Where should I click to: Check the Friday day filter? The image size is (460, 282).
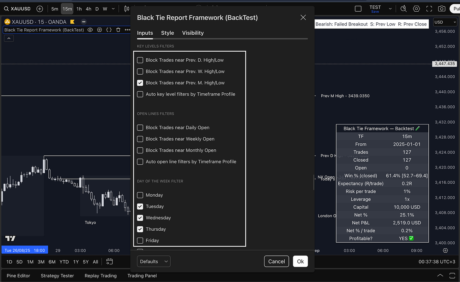tap(140, 240)
